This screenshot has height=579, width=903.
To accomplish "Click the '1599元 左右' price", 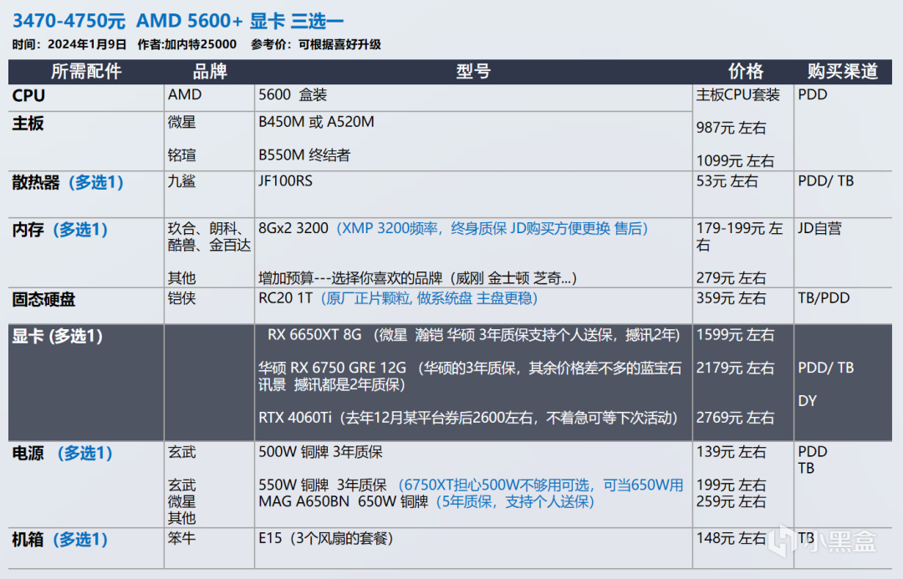I will point(735,335).
